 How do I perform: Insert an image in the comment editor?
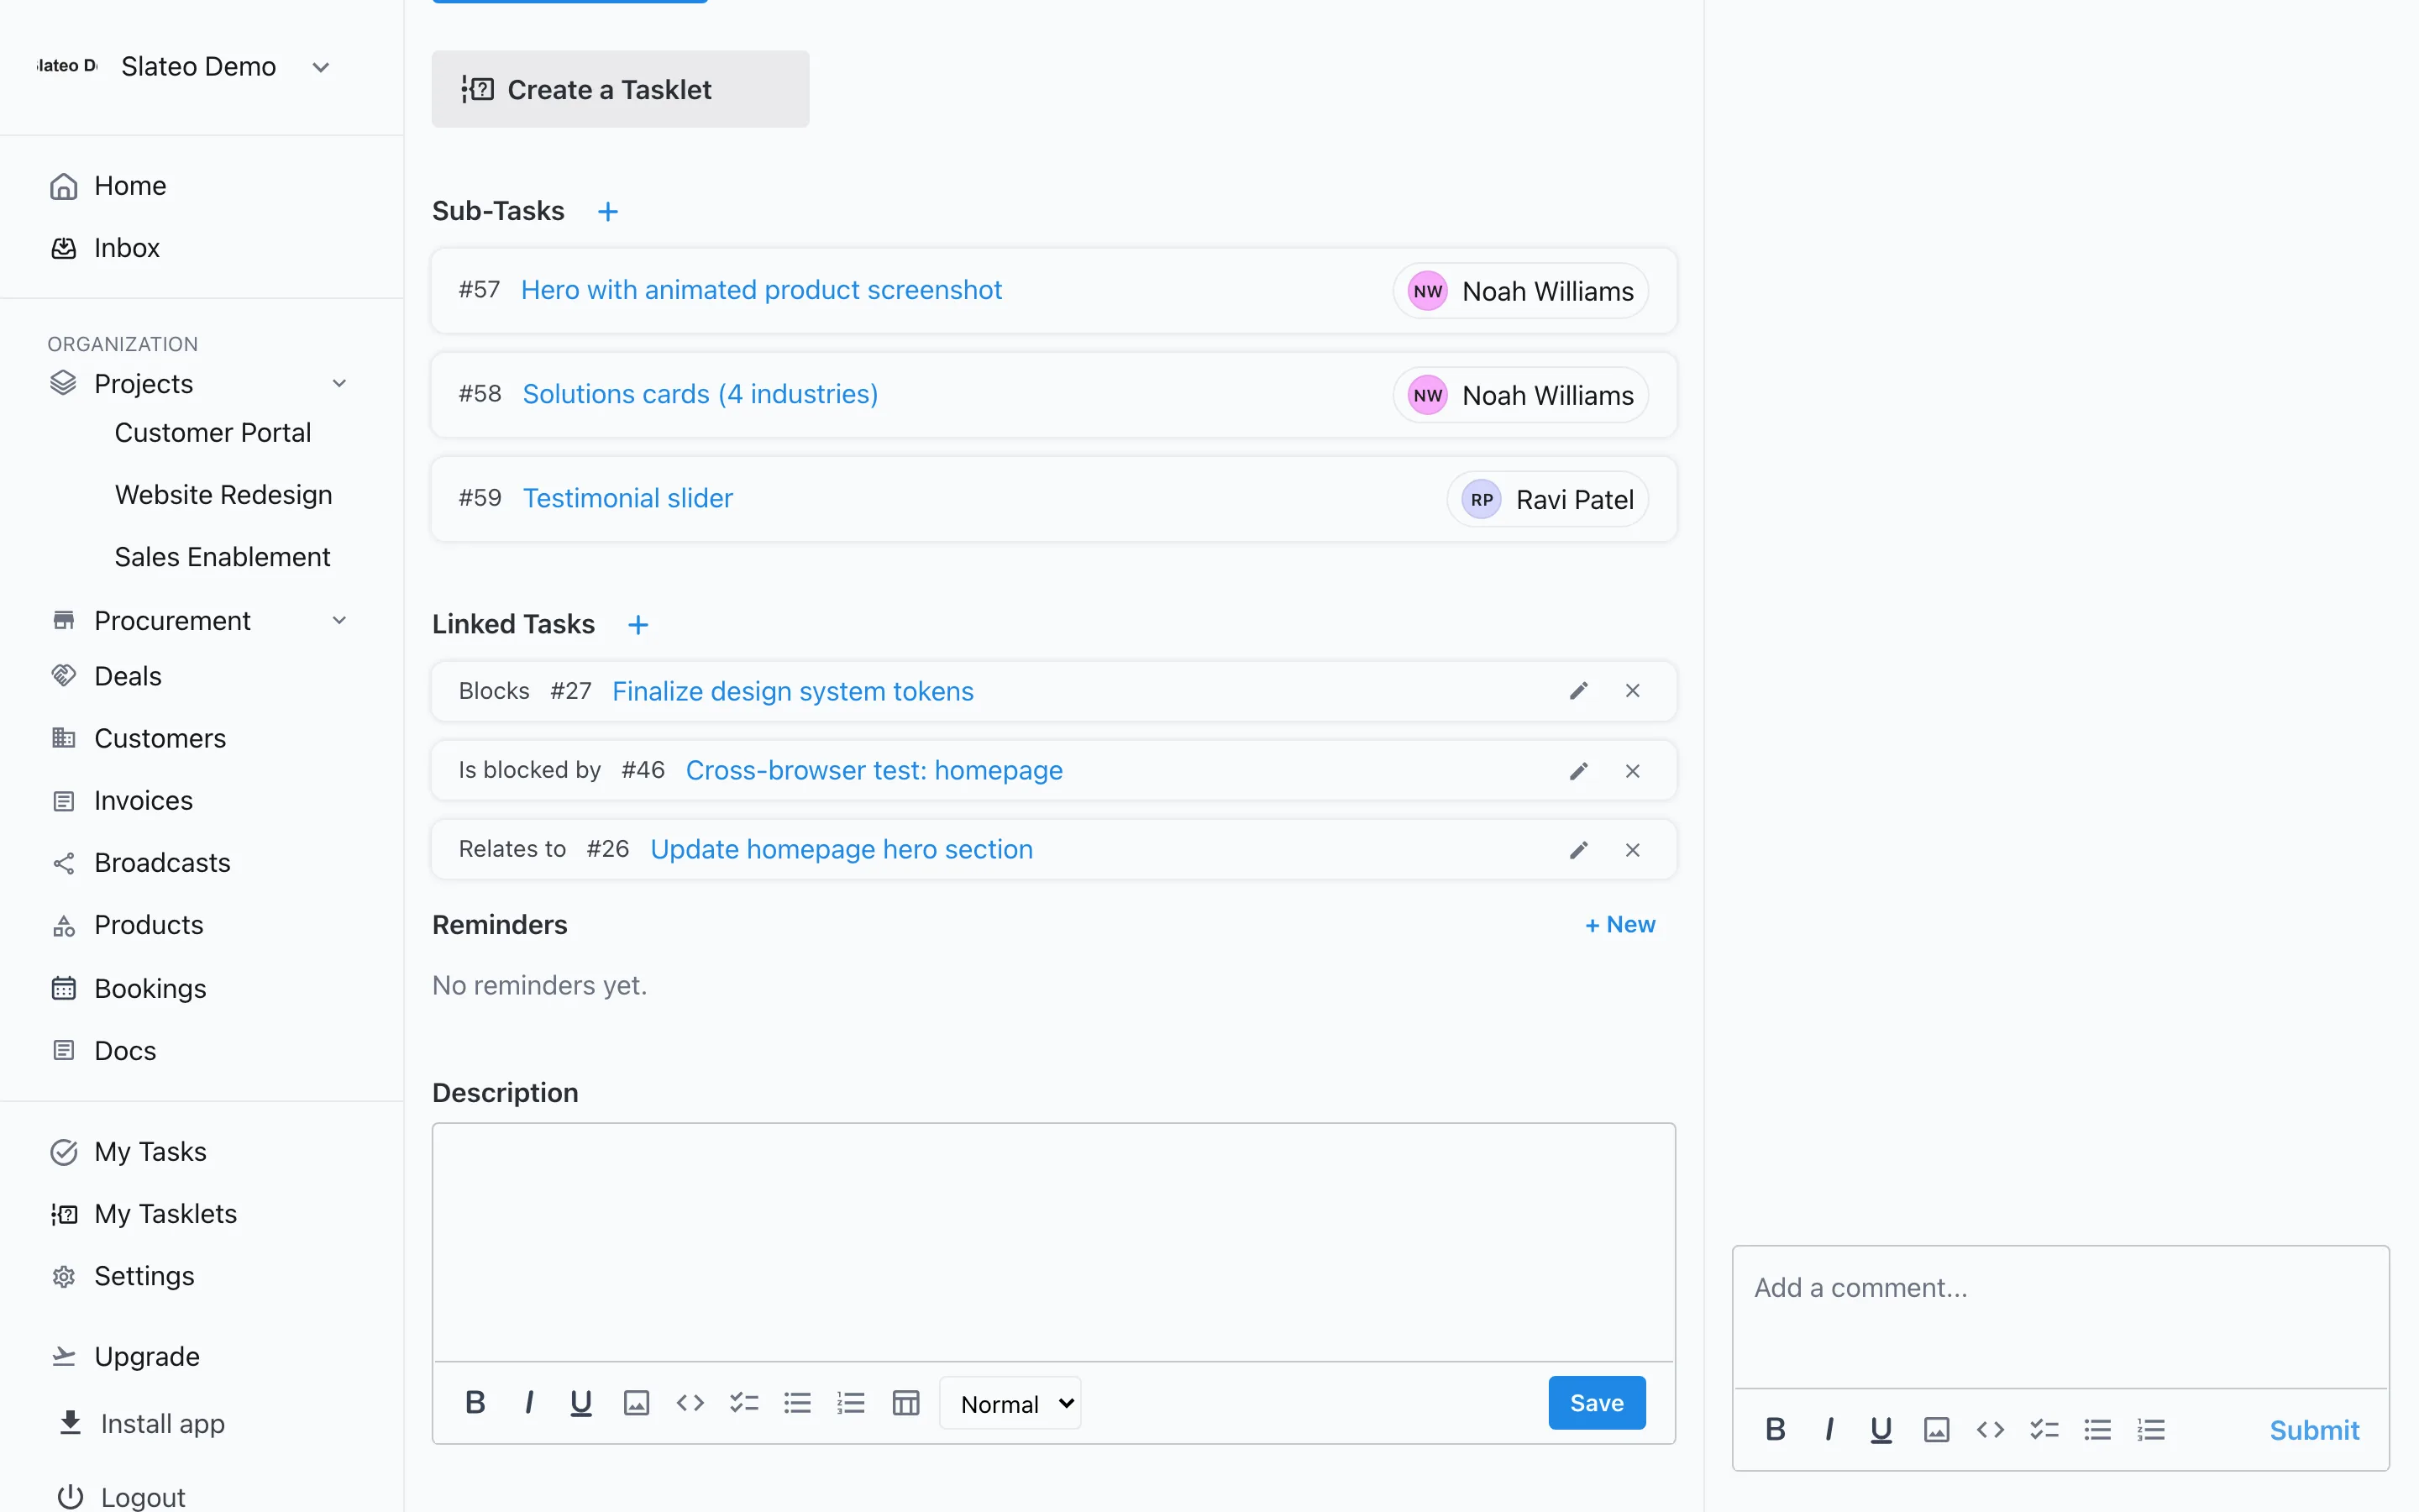(1936, 1430)
